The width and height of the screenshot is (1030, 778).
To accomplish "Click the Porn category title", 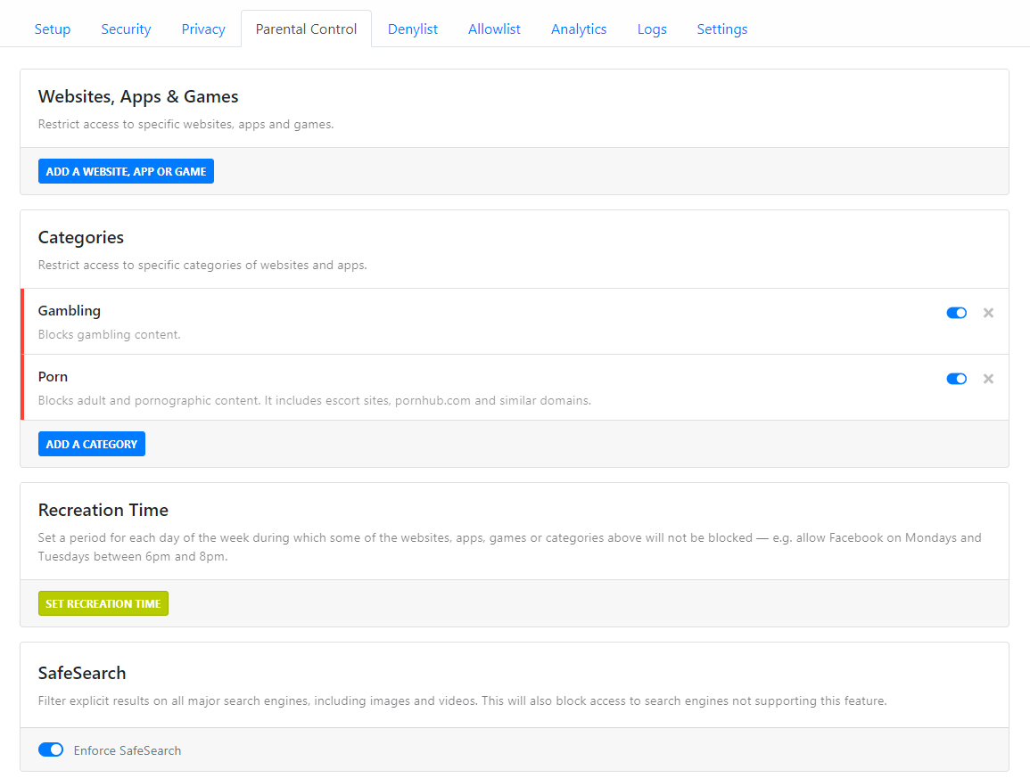I will click(x=53, y=377).
